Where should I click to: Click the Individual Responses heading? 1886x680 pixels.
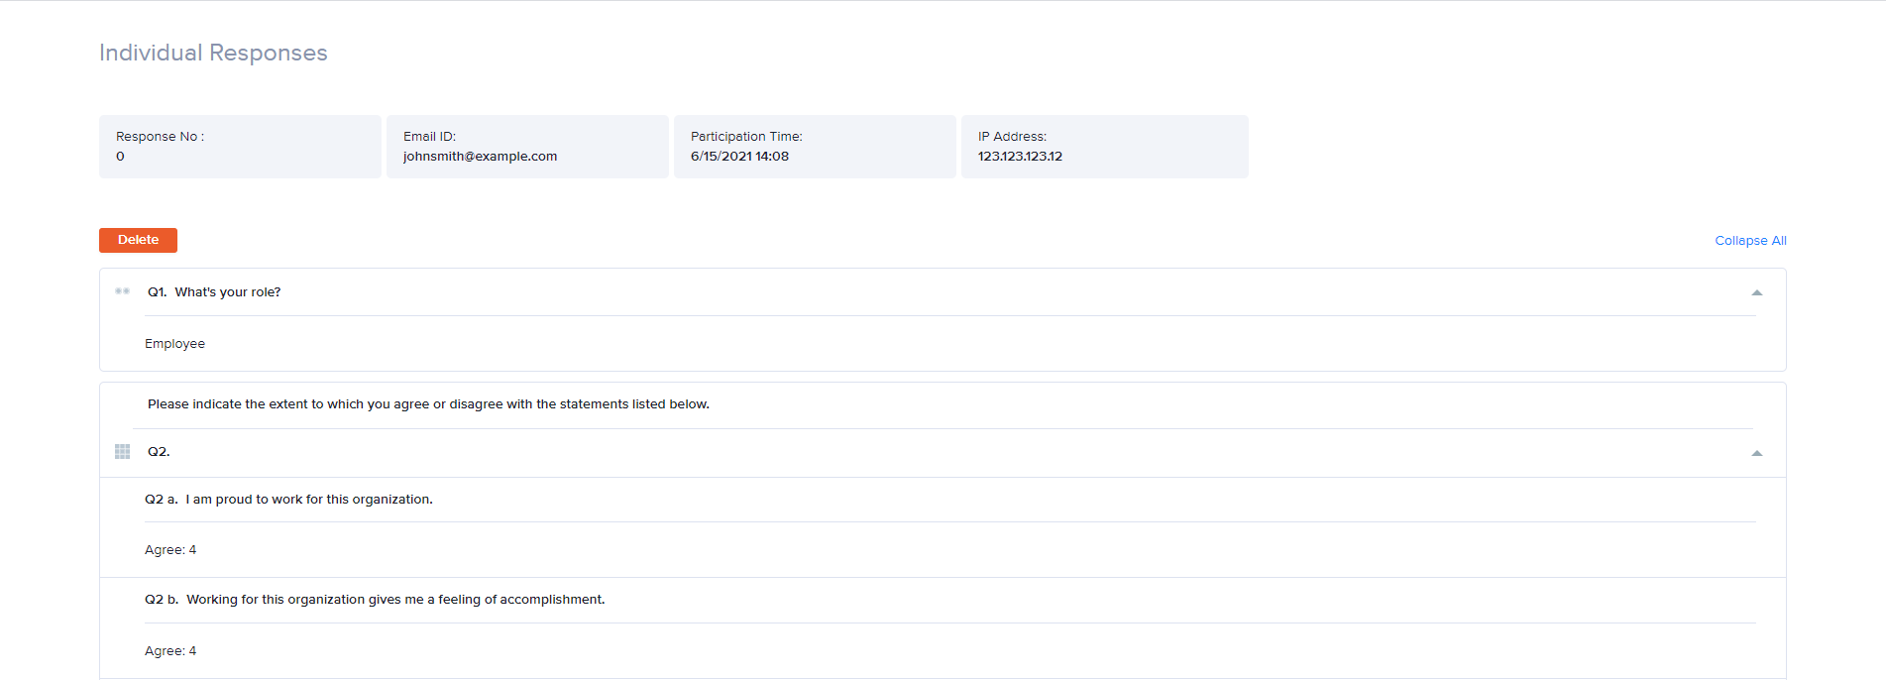click(213, 54)
